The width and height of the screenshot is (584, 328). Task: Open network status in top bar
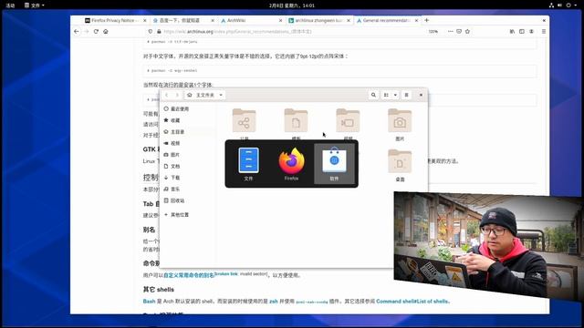551,5
